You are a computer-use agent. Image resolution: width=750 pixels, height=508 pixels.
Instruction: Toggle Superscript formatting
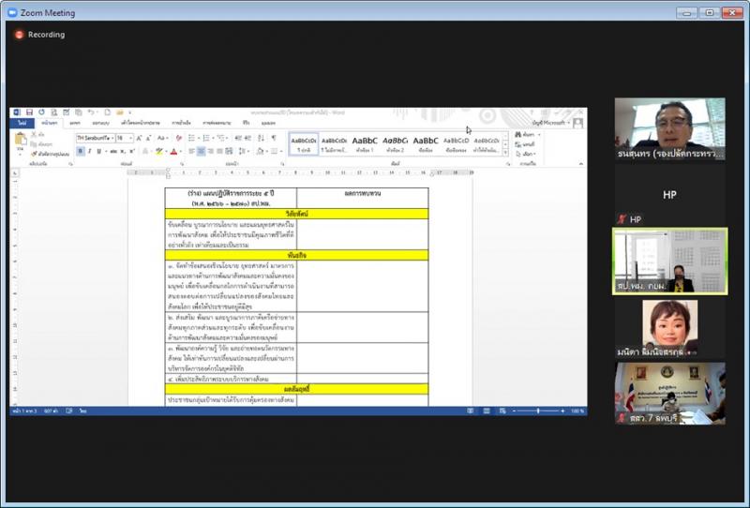(132, 151)
